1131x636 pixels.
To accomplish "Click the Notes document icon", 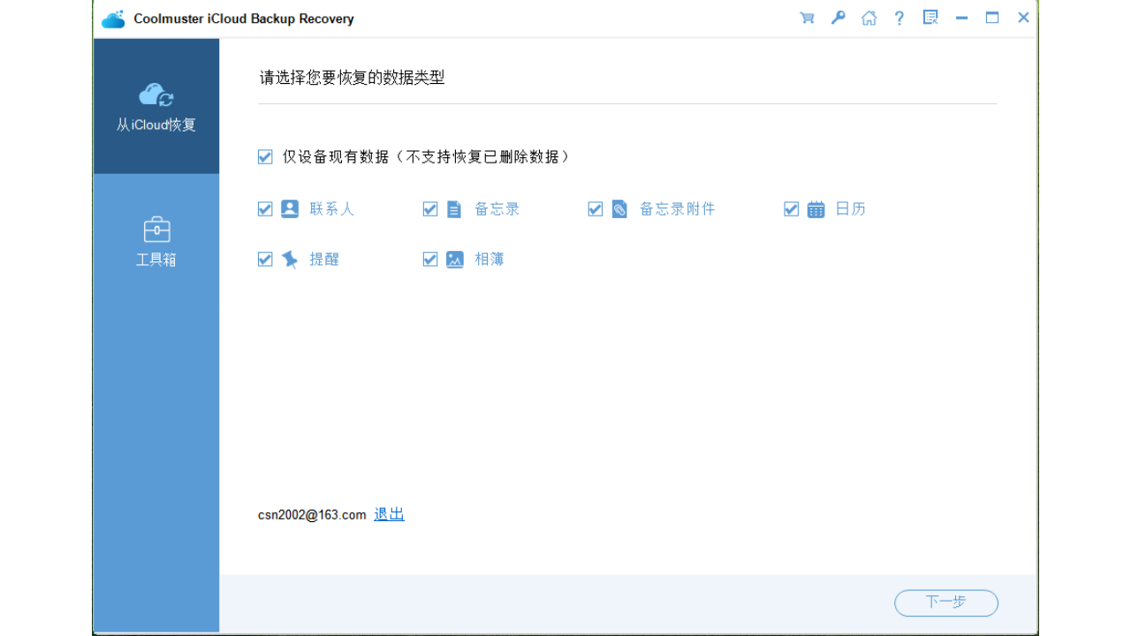I will pyautogui.click(x=454, y=208).
